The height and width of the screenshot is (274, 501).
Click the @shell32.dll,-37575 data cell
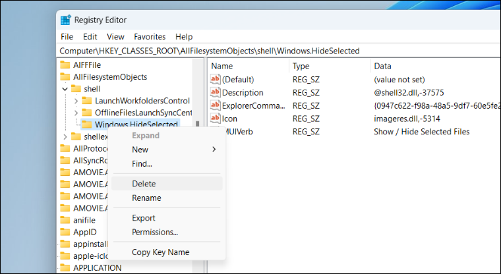(x=409, y=93)
